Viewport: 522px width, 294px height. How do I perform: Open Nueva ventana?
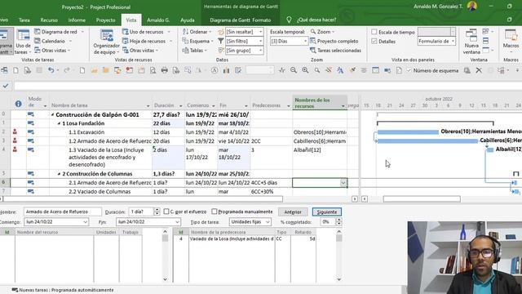tap(471, 42)
